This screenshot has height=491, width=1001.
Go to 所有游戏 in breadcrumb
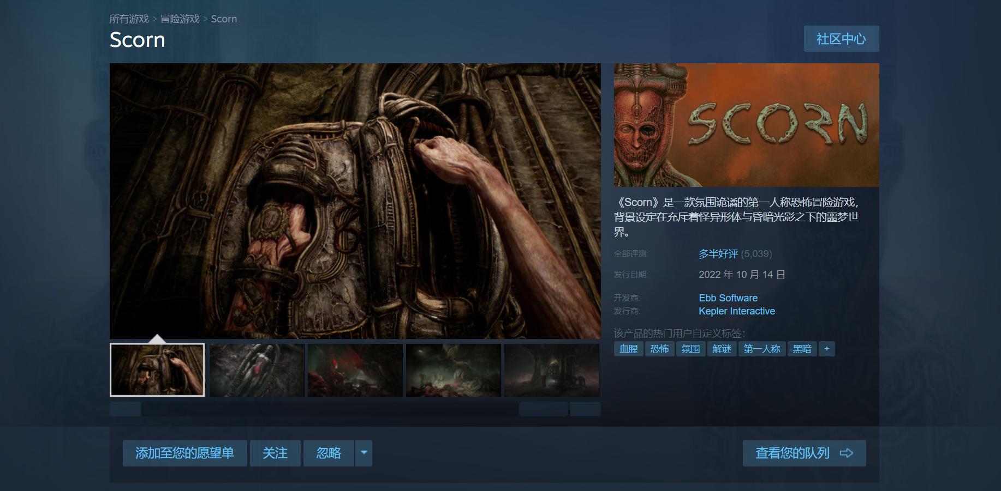(129, 19)
